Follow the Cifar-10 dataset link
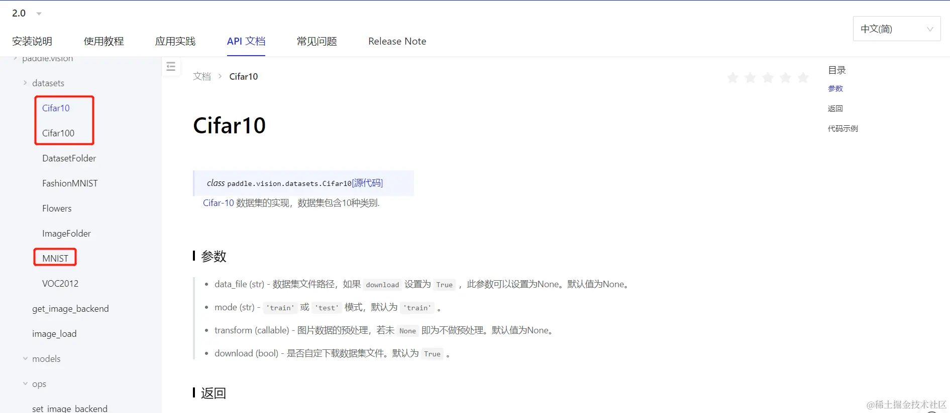 coord(219,203)
